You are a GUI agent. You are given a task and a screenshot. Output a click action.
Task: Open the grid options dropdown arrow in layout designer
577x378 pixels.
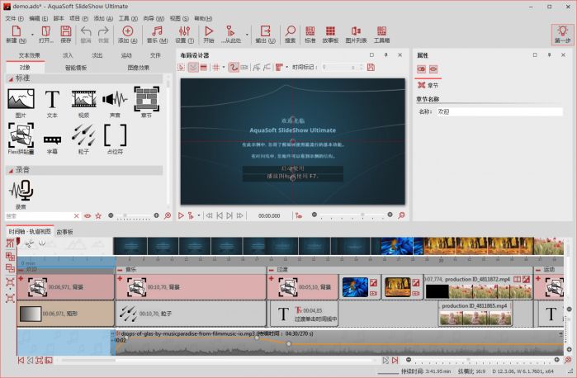click(x=224, y=68)
